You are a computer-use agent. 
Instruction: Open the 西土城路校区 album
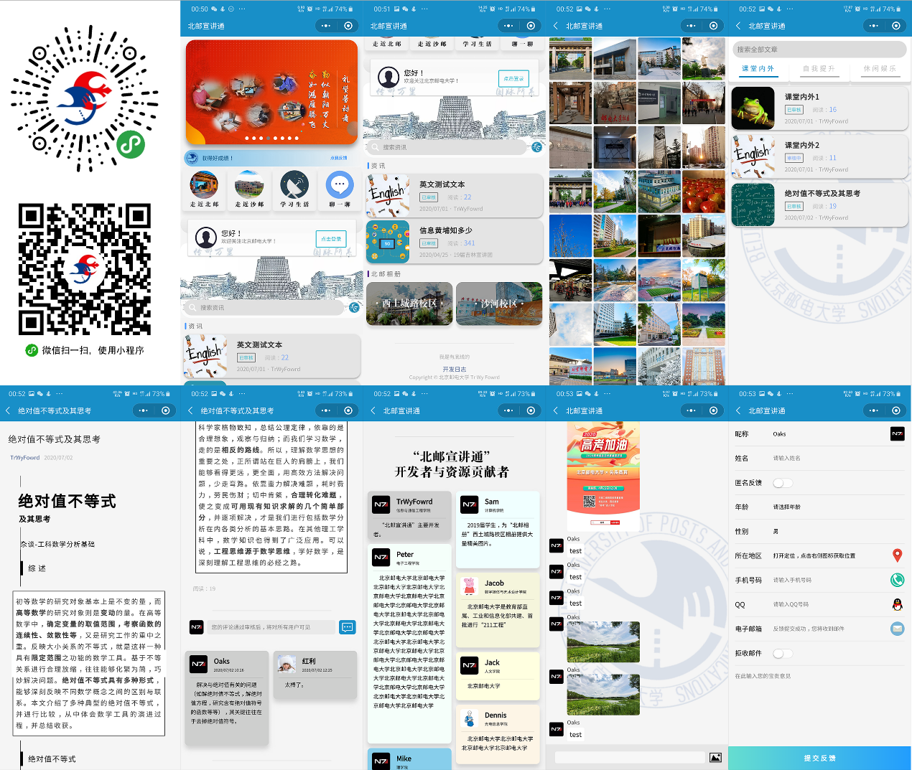(409, 304)
